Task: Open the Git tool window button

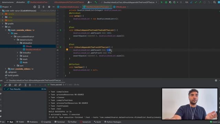Action: 2,122
